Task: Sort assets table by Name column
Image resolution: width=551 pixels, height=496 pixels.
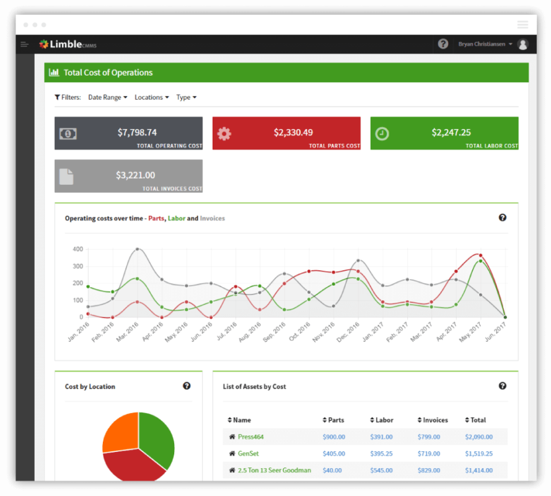Action: tap(239, 420)
